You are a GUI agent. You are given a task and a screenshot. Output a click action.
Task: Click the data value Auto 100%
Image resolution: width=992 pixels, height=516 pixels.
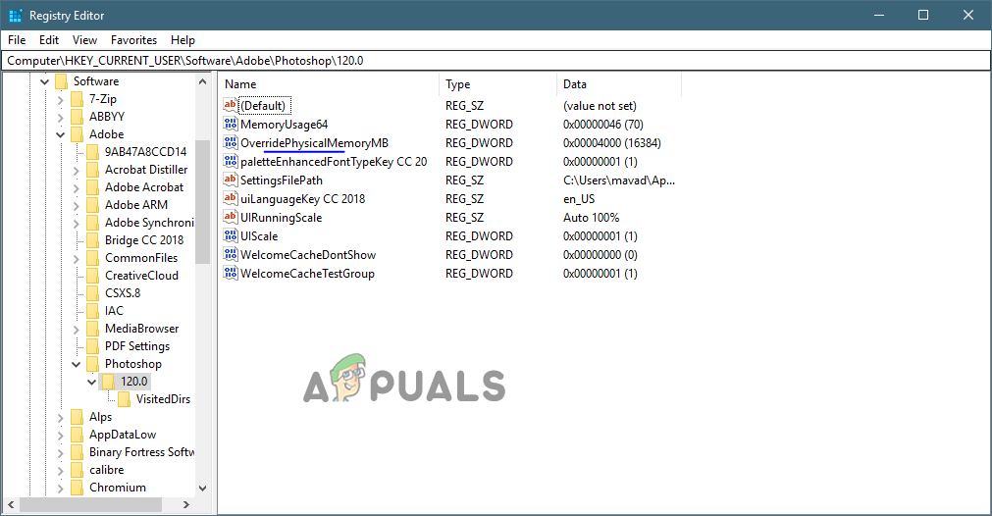[591, 218]
